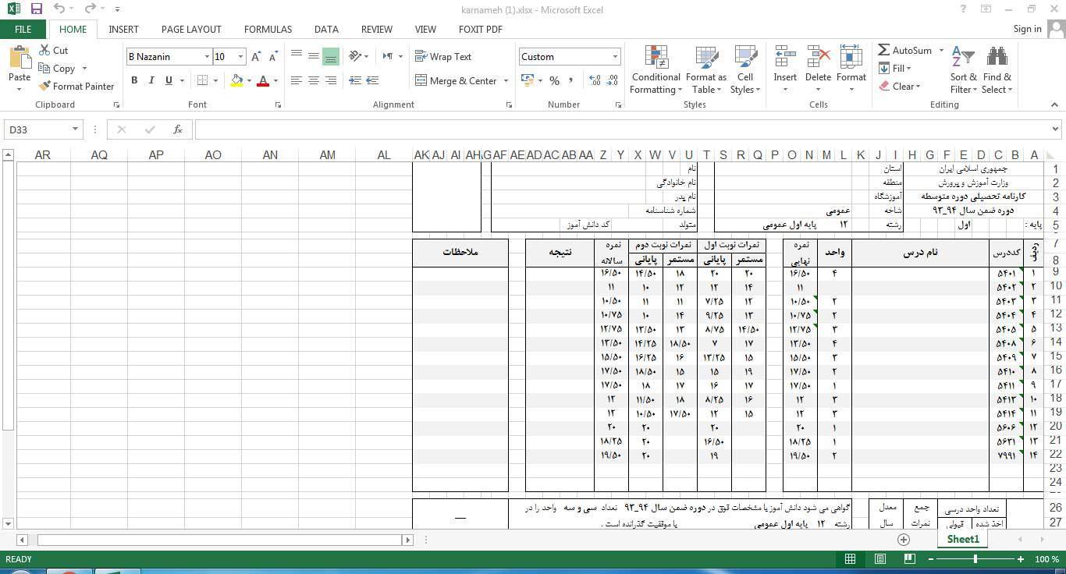The width and height of the screenshot is (1066, 574).
Task: Toggle Wrap Text
Action: click(443, 56)
